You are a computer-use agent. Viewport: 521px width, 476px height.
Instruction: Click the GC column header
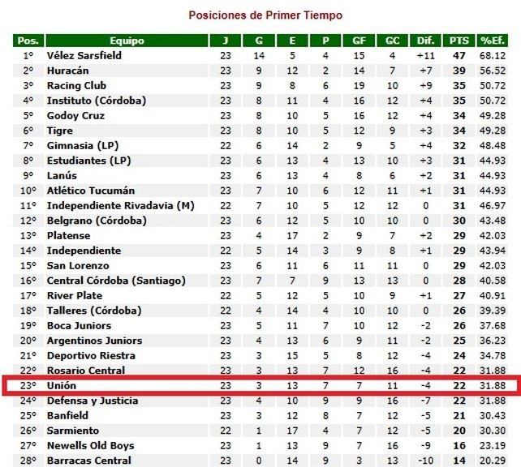(x=392, y=41)
